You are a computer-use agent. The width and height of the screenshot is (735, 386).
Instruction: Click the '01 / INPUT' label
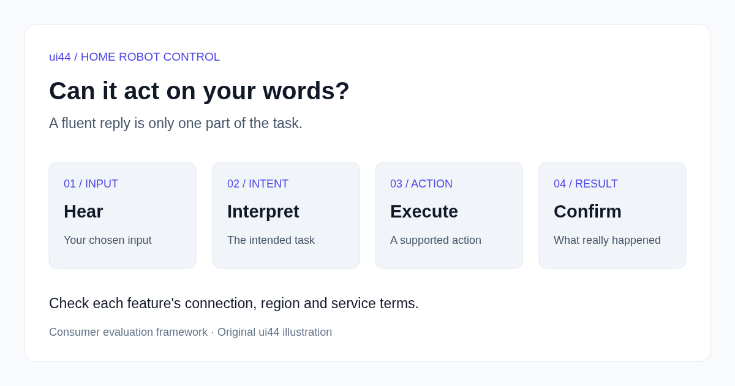click(91, 184)
